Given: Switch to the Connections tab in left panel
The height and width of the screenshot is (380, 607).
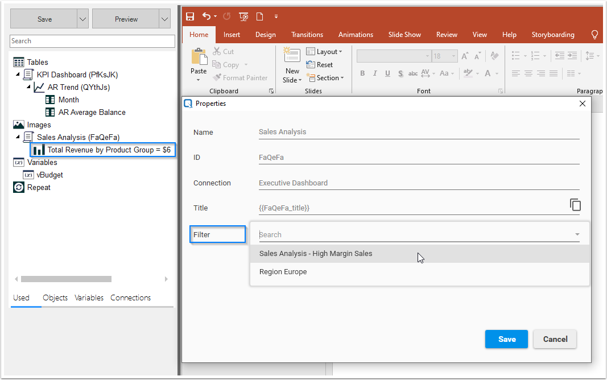Looking at the screenshot, I should click(x=130, y=298).
